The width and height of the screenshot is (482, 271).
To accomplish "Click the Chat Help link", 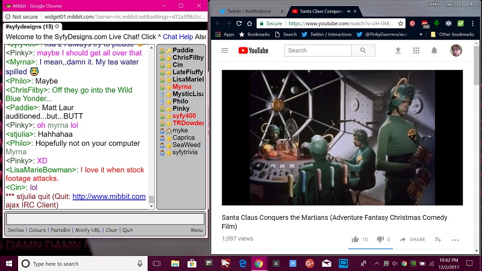I will click(178, 37).
